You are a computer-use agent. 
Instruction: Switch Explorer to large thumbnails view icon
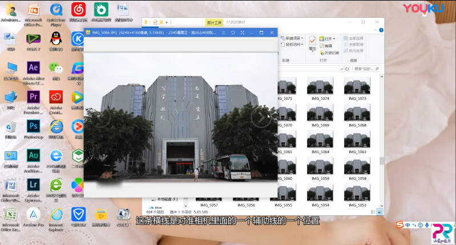coord(380,212)
